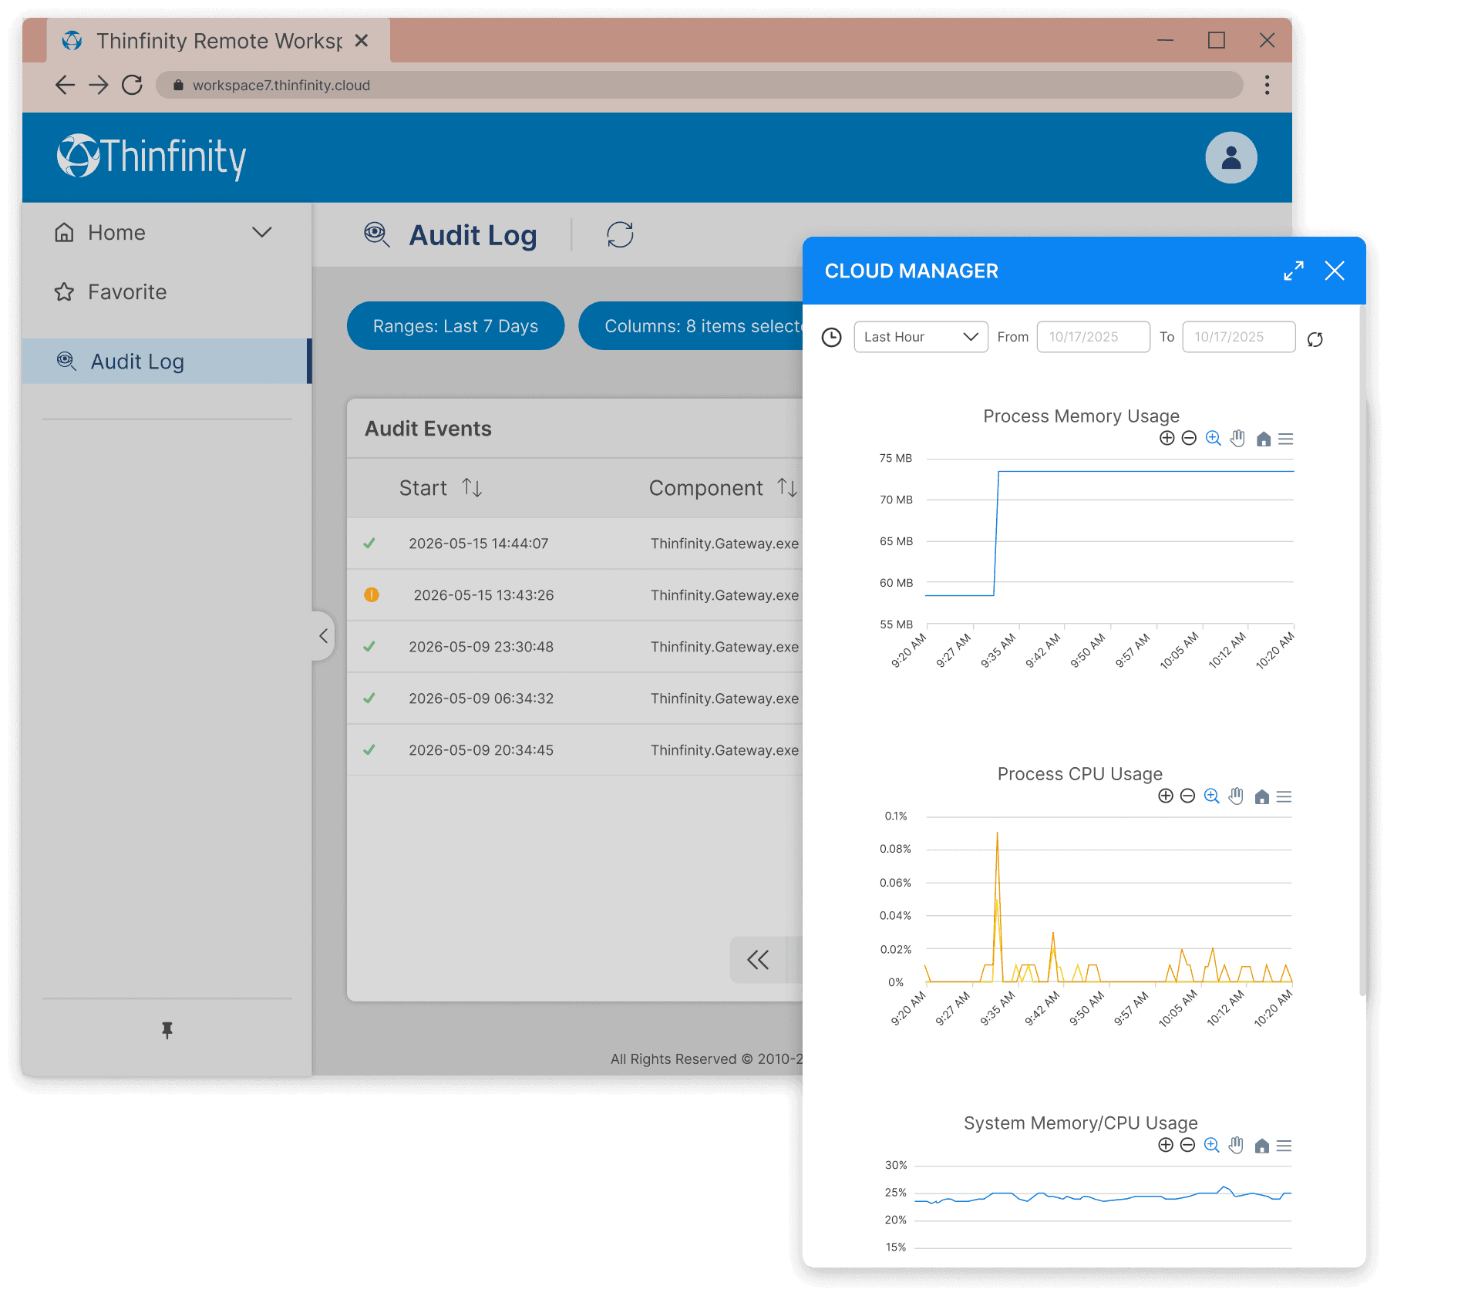Screen dimensions: 1478x1296
Task: Click the To date field
Action: tap(1239, 337)
